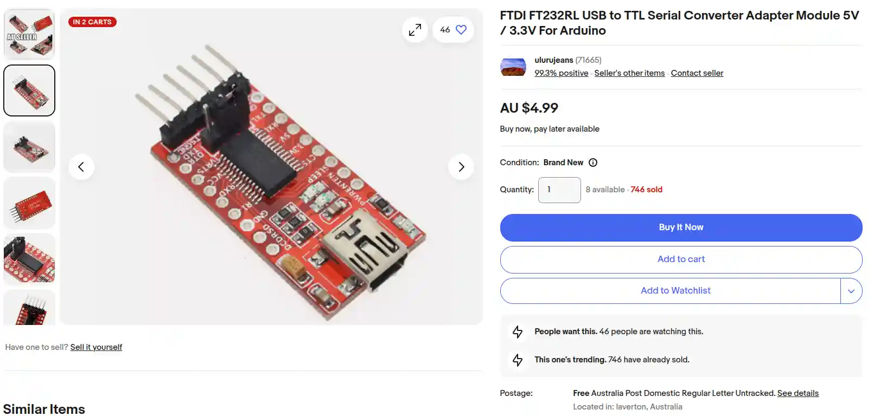Open Seller's other items link
This screenshot has width=893, height=416.
click(x=629, y=73)
